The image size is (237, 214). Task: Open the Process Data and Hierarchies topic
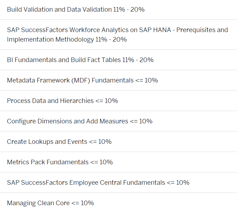pos(119,100)
